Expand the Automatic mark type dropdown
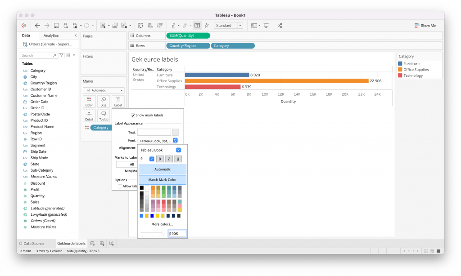Screen dimensions: 461x276 click(104, 90)
